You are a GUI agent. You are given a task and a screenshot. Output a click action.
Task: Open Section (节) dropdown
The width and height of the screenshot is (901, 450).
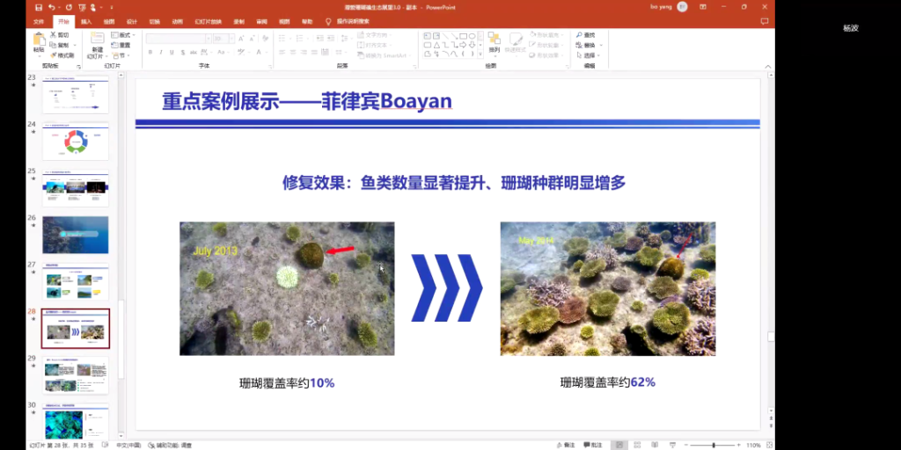(121, 55)
